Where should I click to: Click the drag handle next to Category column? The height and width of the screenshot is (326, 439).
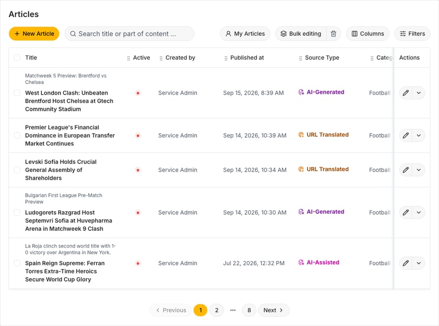[372, 58]
